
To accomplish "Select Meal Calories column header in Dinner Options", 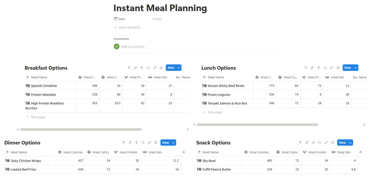I will pos(73,152).
